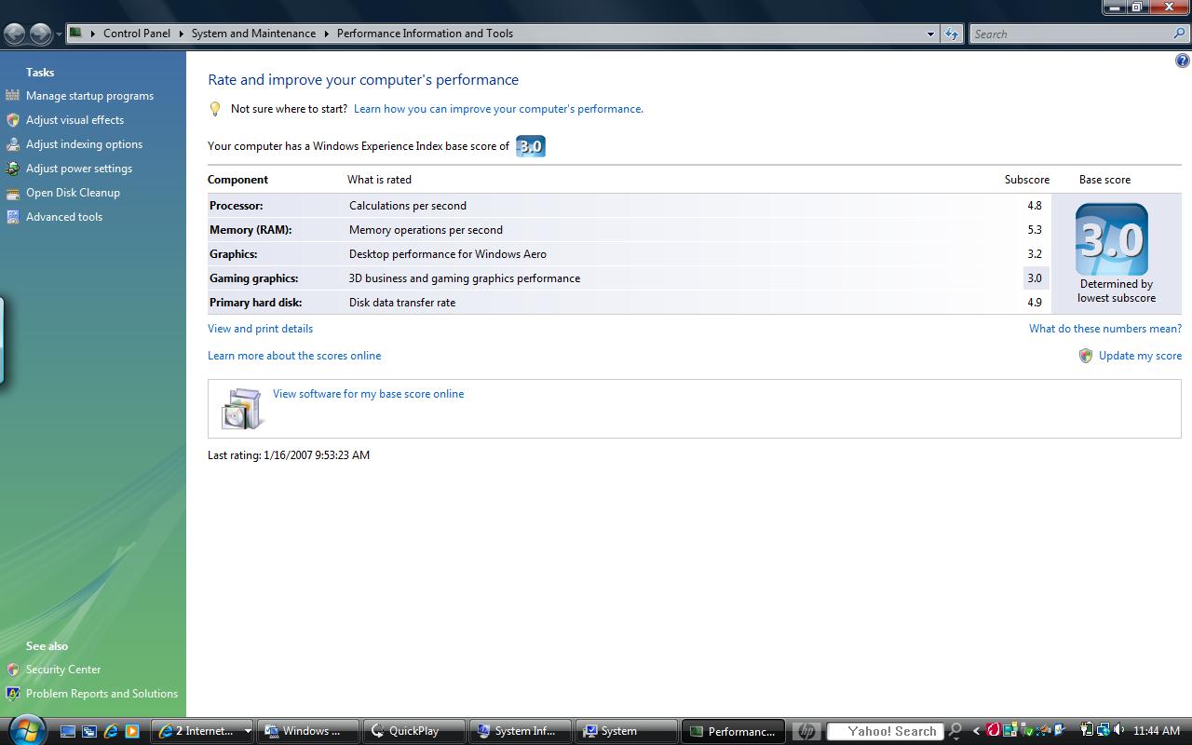Click the Adjust indexing options icon
Viewport: 1192px width, 745px height.
coord(12,144)
